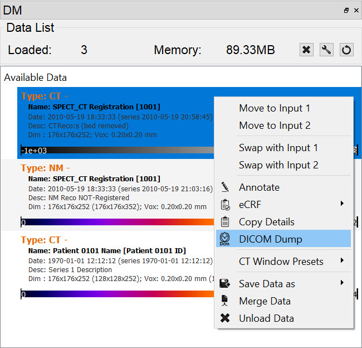Expand the Save Data as submenu arrow
This screenshot has width=362, height=348.
[342, 283]
